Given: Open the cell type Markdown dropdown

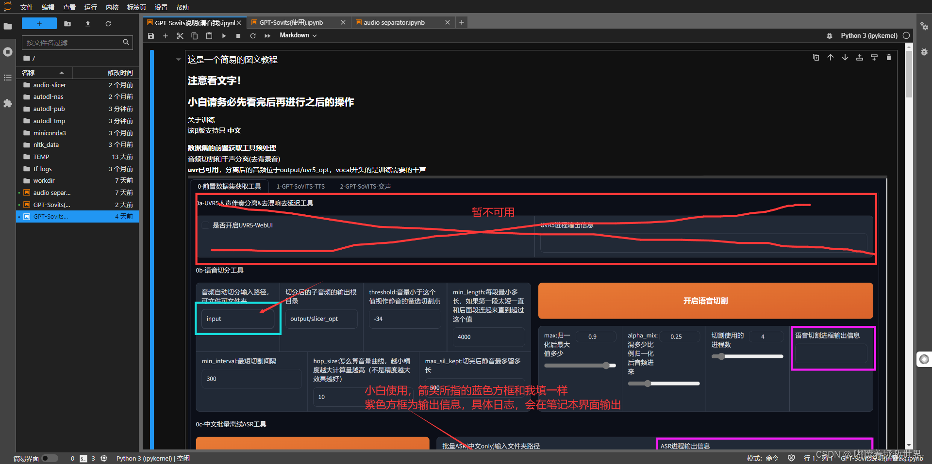Looking at the screenshot, I should (x=298, y=35).
